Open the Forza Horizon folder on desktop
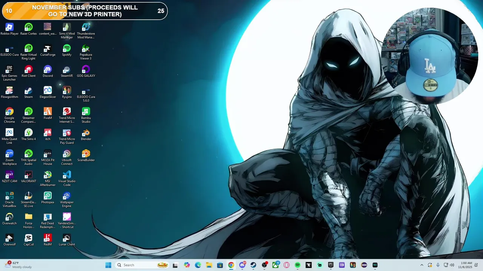This screenshot has height=271, width=483. coord(29,221)
